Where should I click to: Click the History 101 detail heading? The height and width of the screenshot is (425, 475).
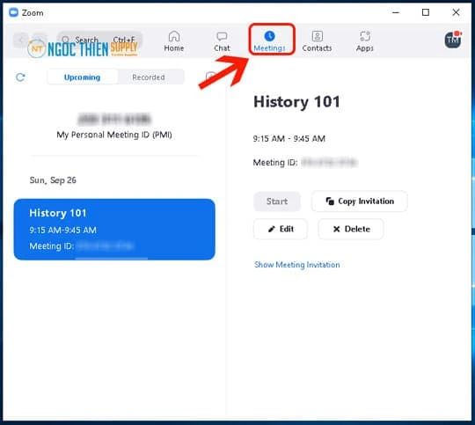pyautogui.click(x=297, y=101)
